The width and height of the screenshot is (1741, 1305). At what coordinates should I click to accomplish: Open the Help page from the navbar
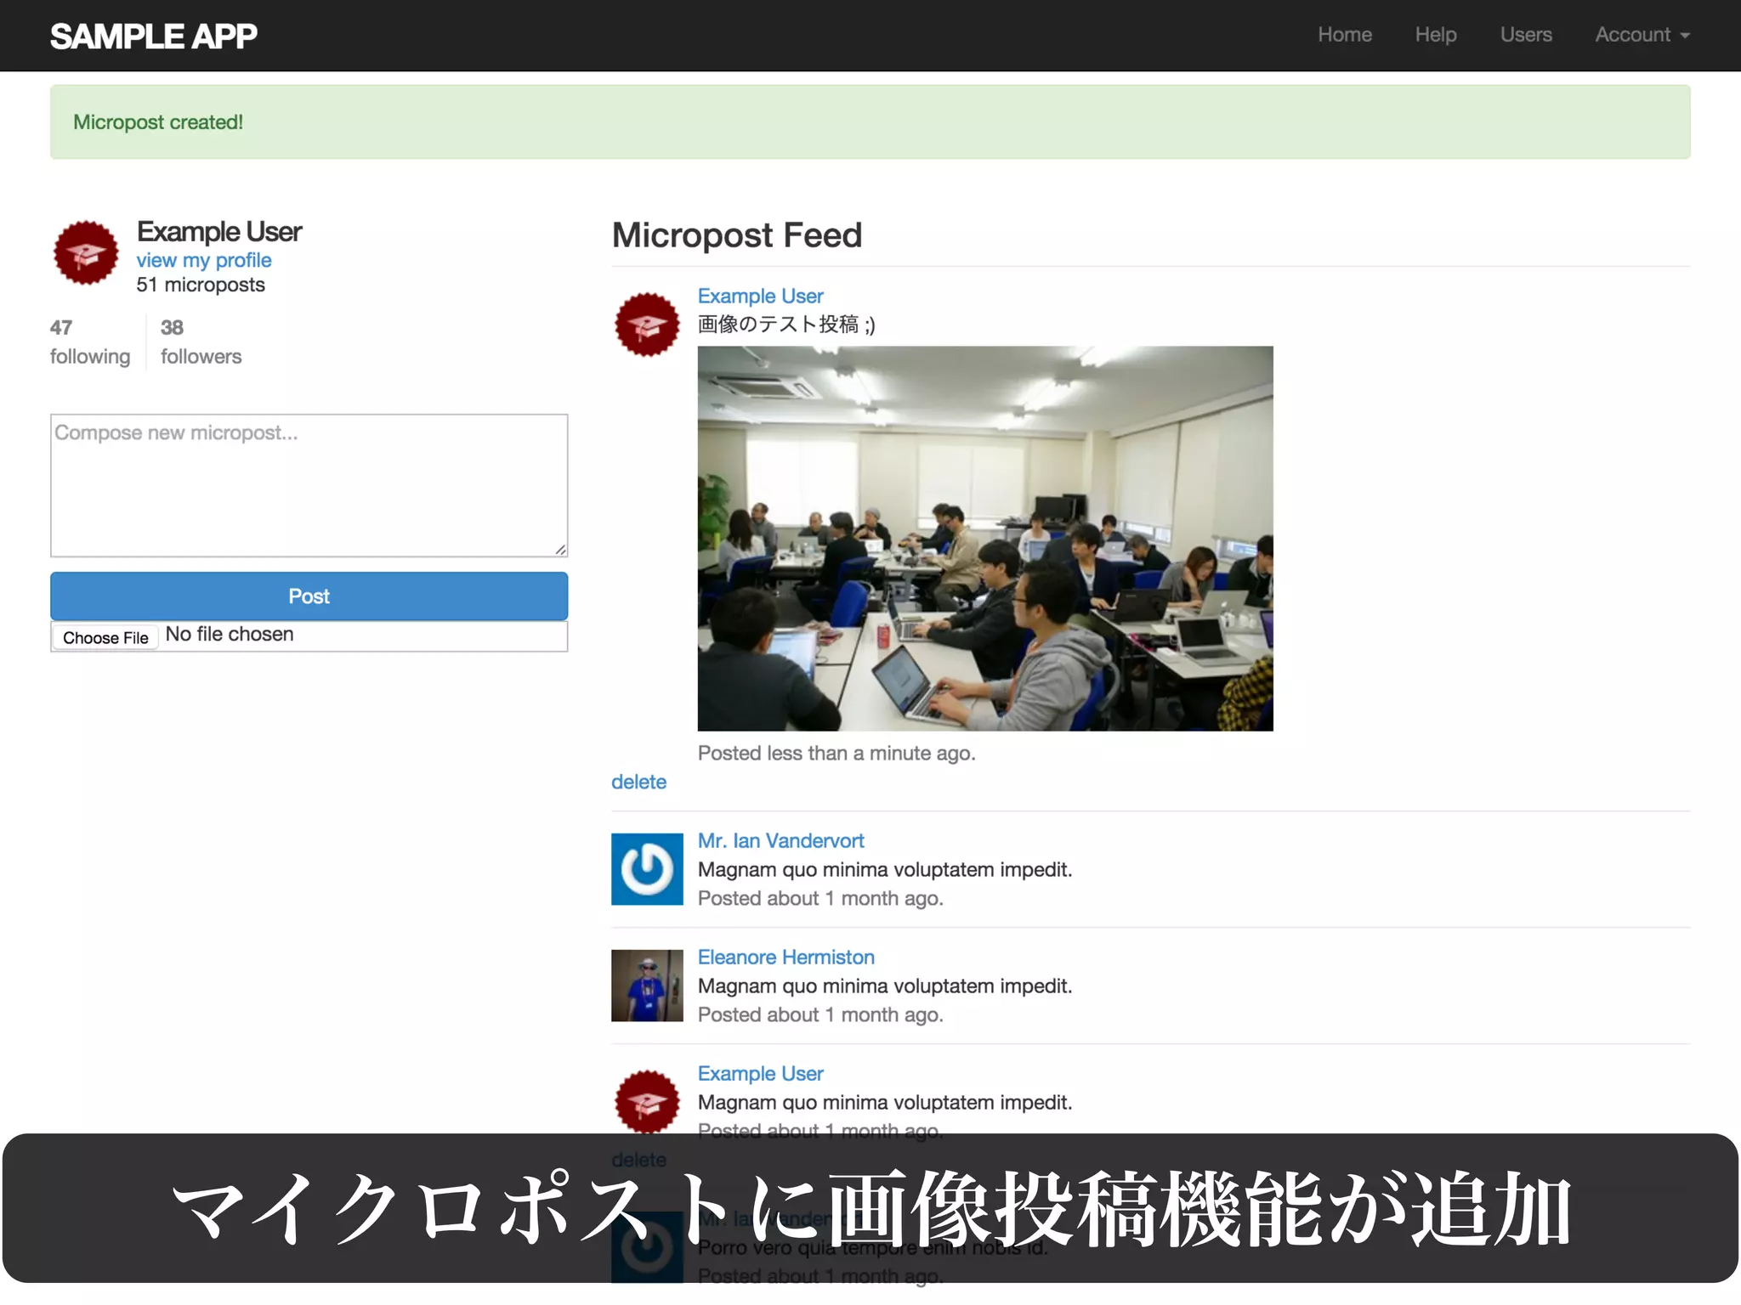1436,35
